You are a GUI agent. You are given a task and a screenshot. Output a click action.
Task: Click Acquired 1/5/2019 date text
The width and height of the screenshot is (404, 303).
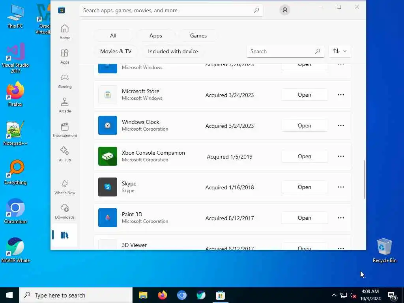[x=230, y=157]
